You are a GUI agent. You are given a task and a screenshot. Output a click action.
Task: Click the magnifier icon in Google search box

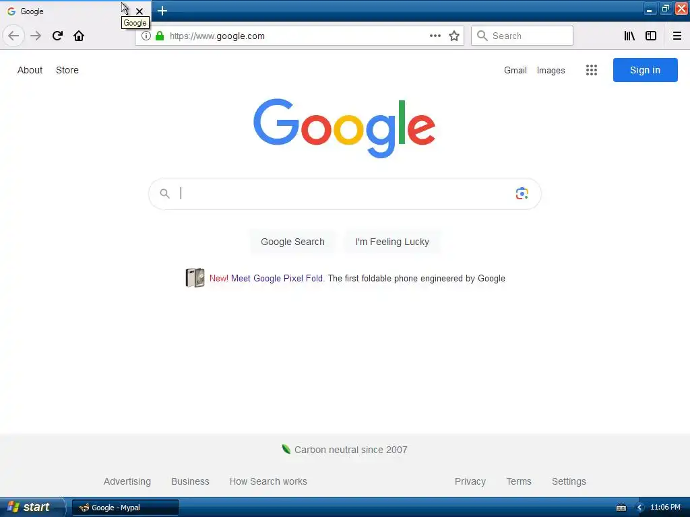[x=164, y=193]
